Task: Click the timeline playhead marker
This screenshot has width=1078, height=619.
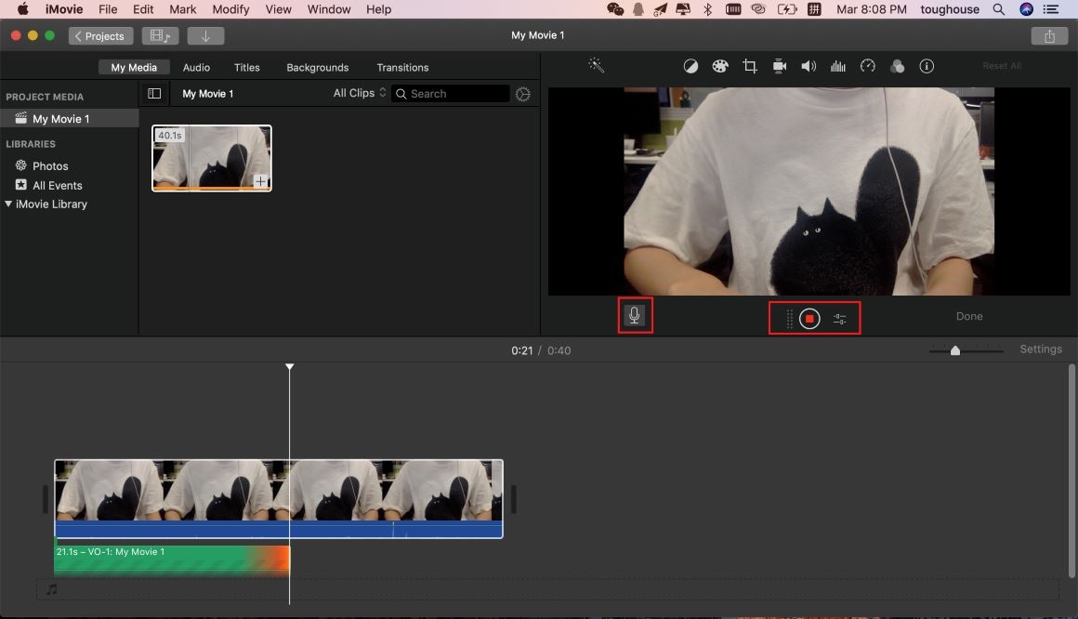Action: pos(289,366)
